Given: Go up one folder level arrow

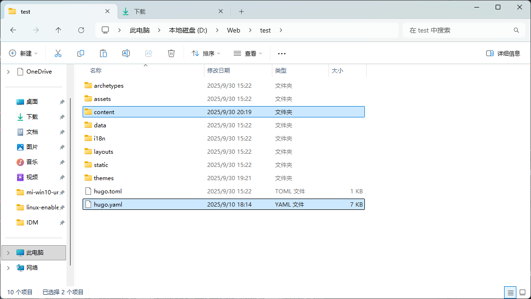Looking at the screenshot, I should [59, 30].
